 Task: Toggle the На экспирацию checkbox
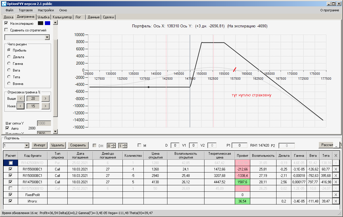[6, 23]
